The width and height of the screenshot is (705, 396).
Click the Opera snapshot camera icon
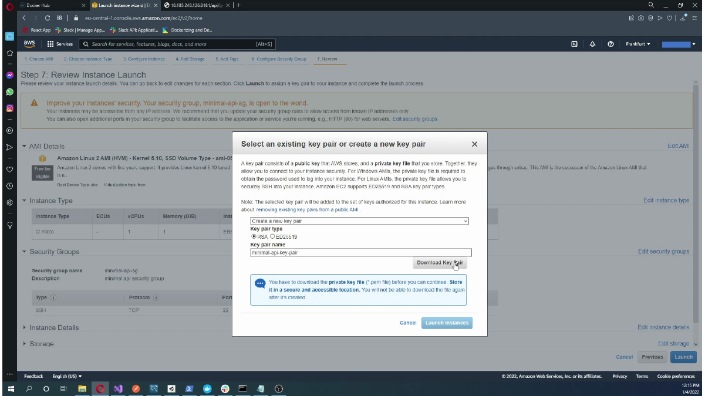[x=640, y=18]
